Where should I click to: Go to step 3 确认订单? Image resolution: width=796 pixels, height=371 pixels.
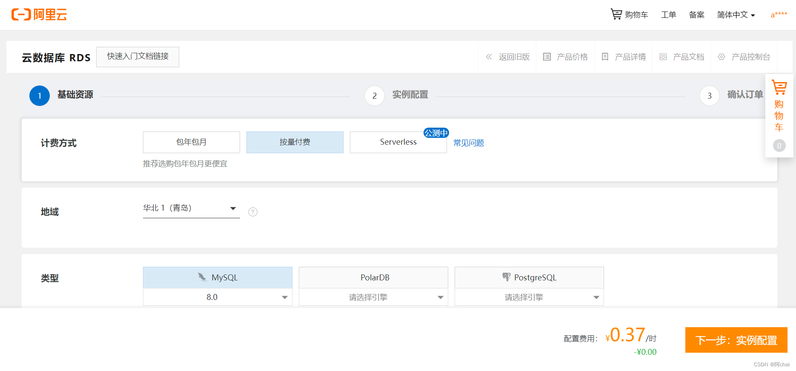(x=732, y=95)
